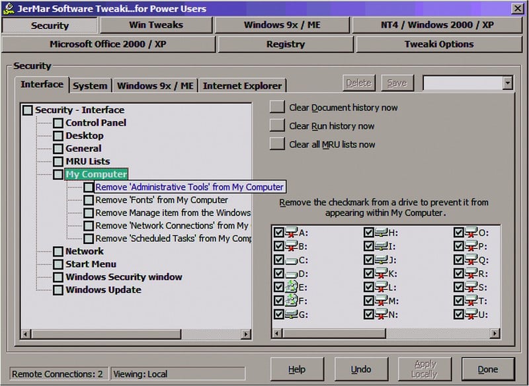Click the R: disconnected drive icon
The image size is (529, 386).
(x=471, y=274)
